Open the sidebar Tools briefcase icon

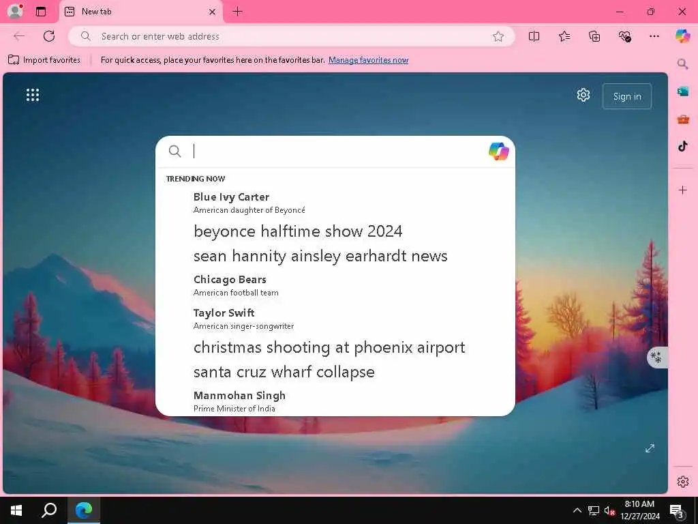pyautogui.click(x=682, y=119)
